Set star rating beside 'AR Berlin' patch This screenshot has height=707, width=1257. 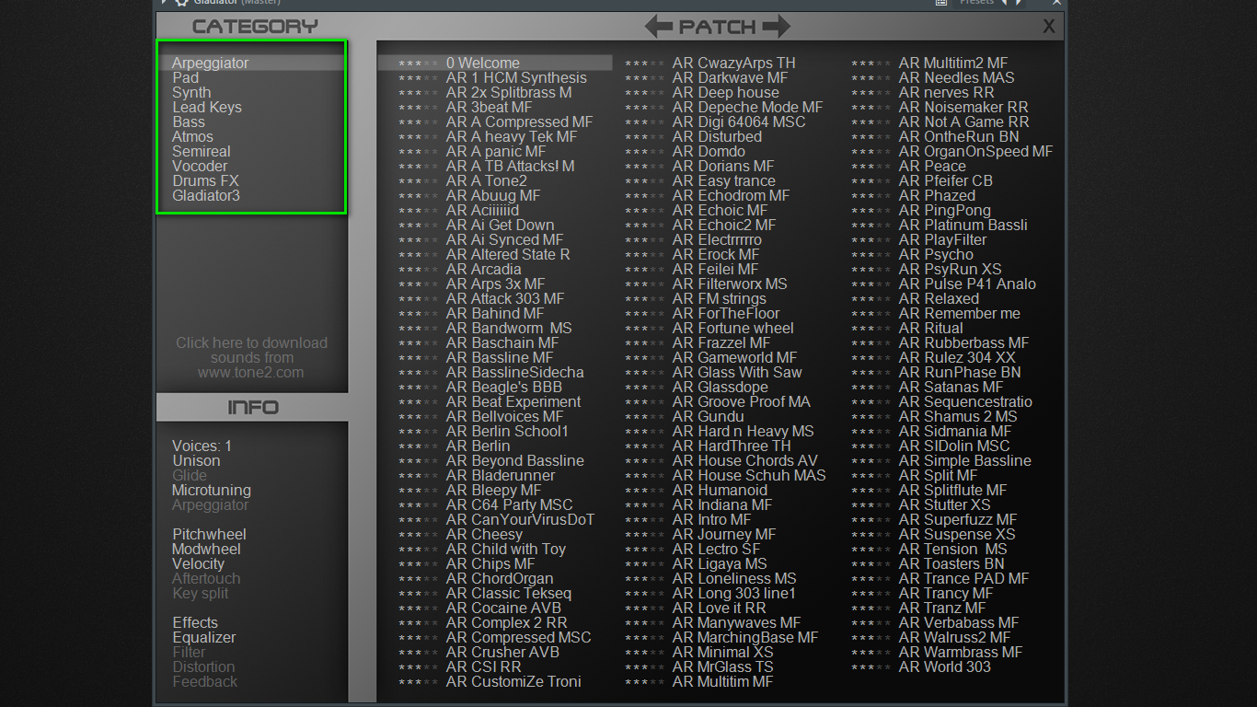[419, 447]
